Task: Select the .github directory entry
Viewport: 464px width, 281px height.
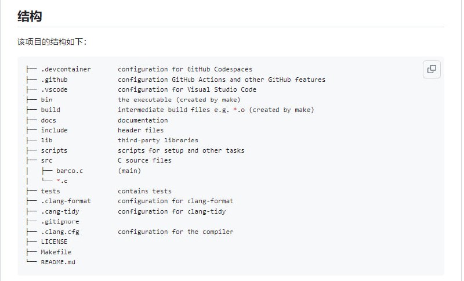Action: [54, 80]
